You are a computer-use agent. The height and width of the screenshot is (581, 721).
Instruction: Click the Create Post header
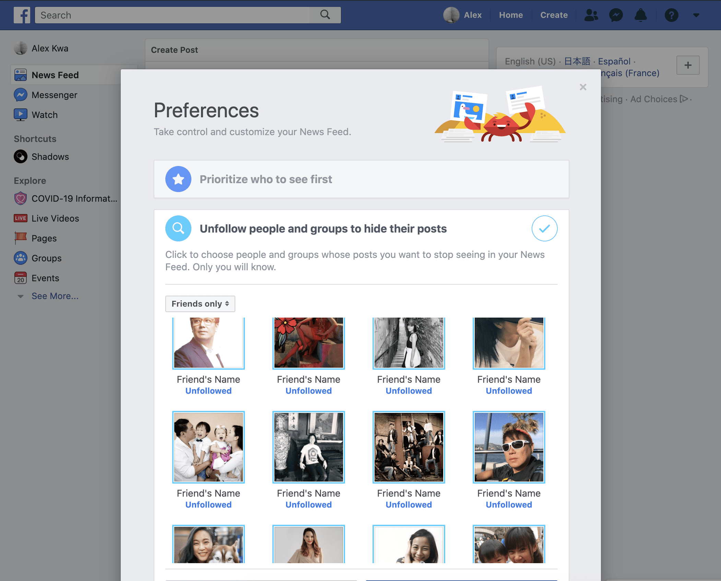click(174, 50)
